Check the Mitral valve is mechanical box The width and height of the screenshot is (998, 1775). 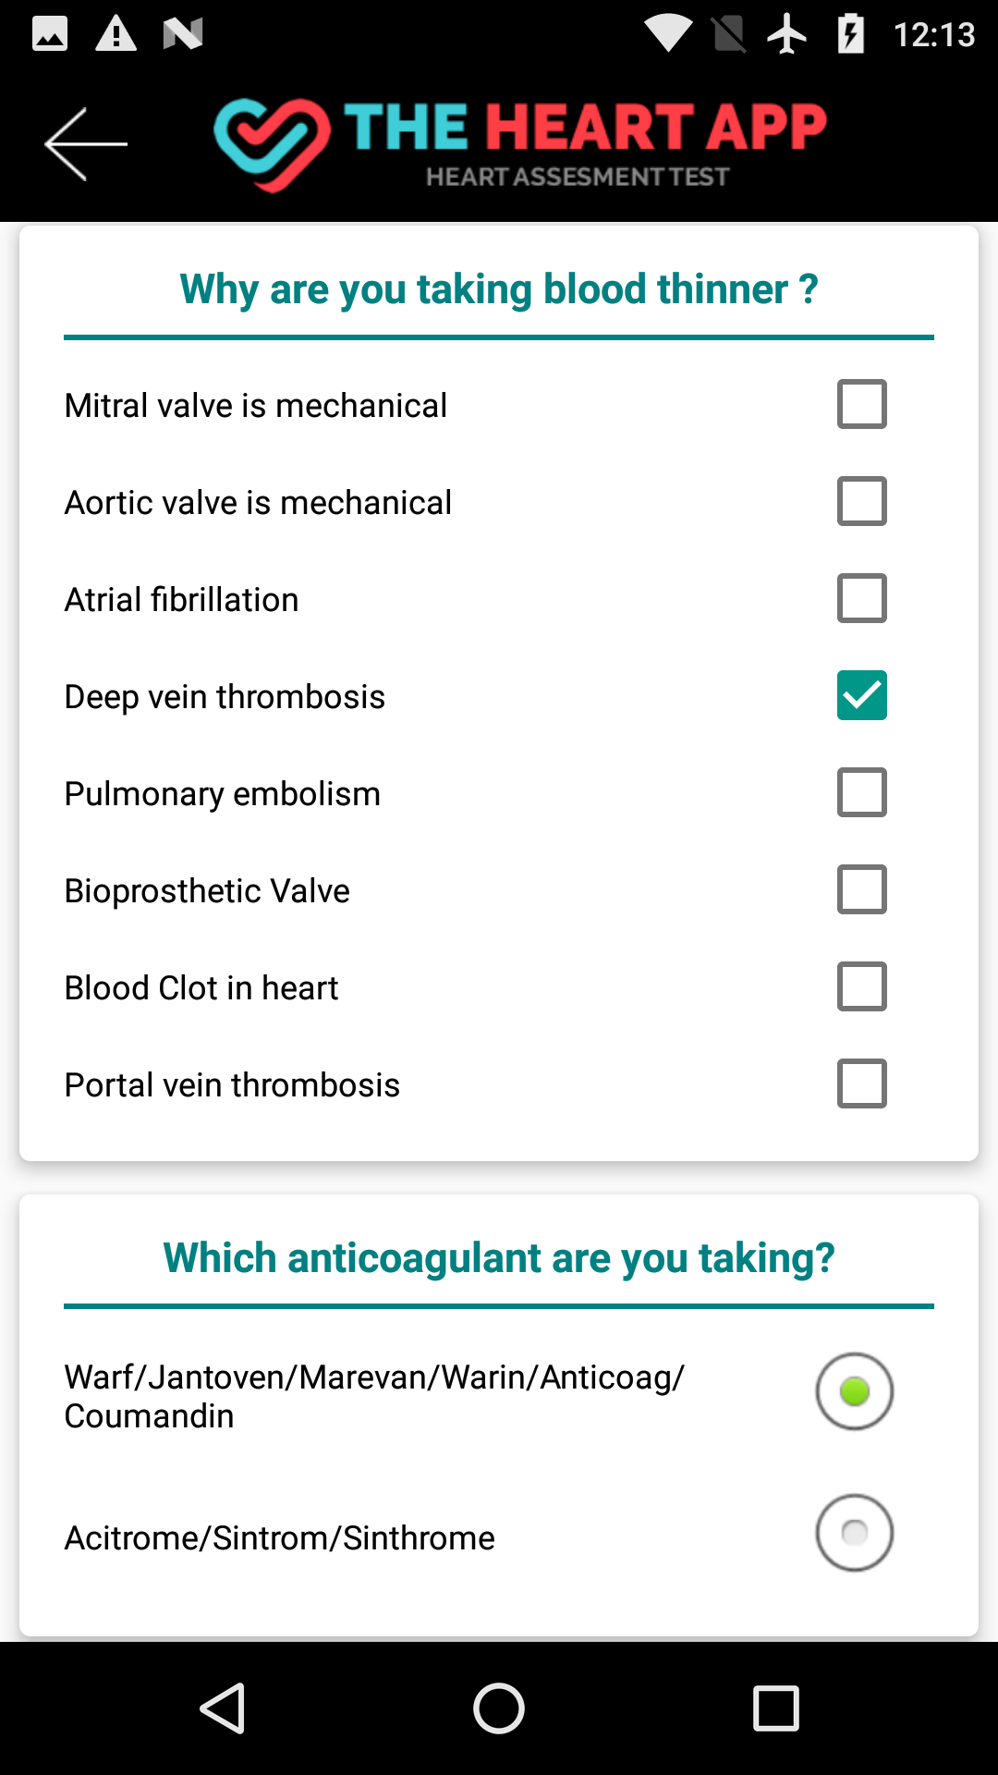coord(861,404)
